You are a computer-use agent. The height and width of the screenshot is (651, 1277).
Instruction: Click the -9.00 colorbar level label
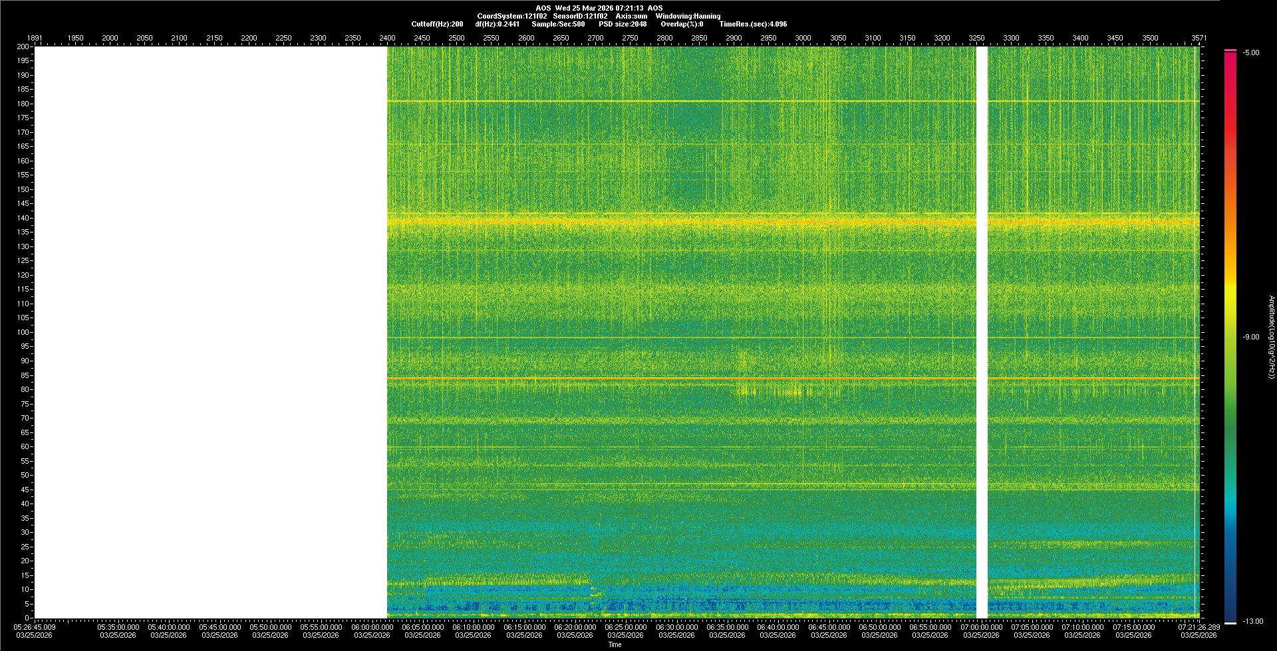tap(1251, 337)
